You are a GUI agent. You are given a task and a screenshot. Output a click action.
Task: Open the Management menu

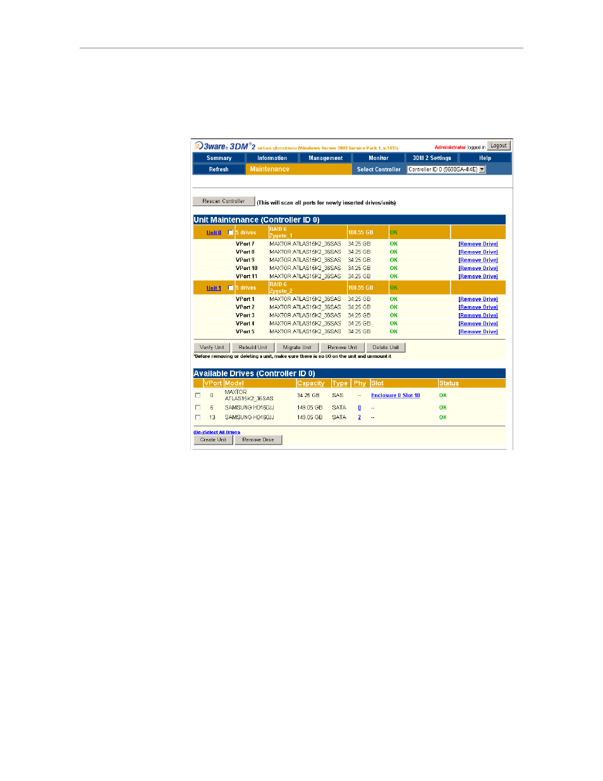326,158
